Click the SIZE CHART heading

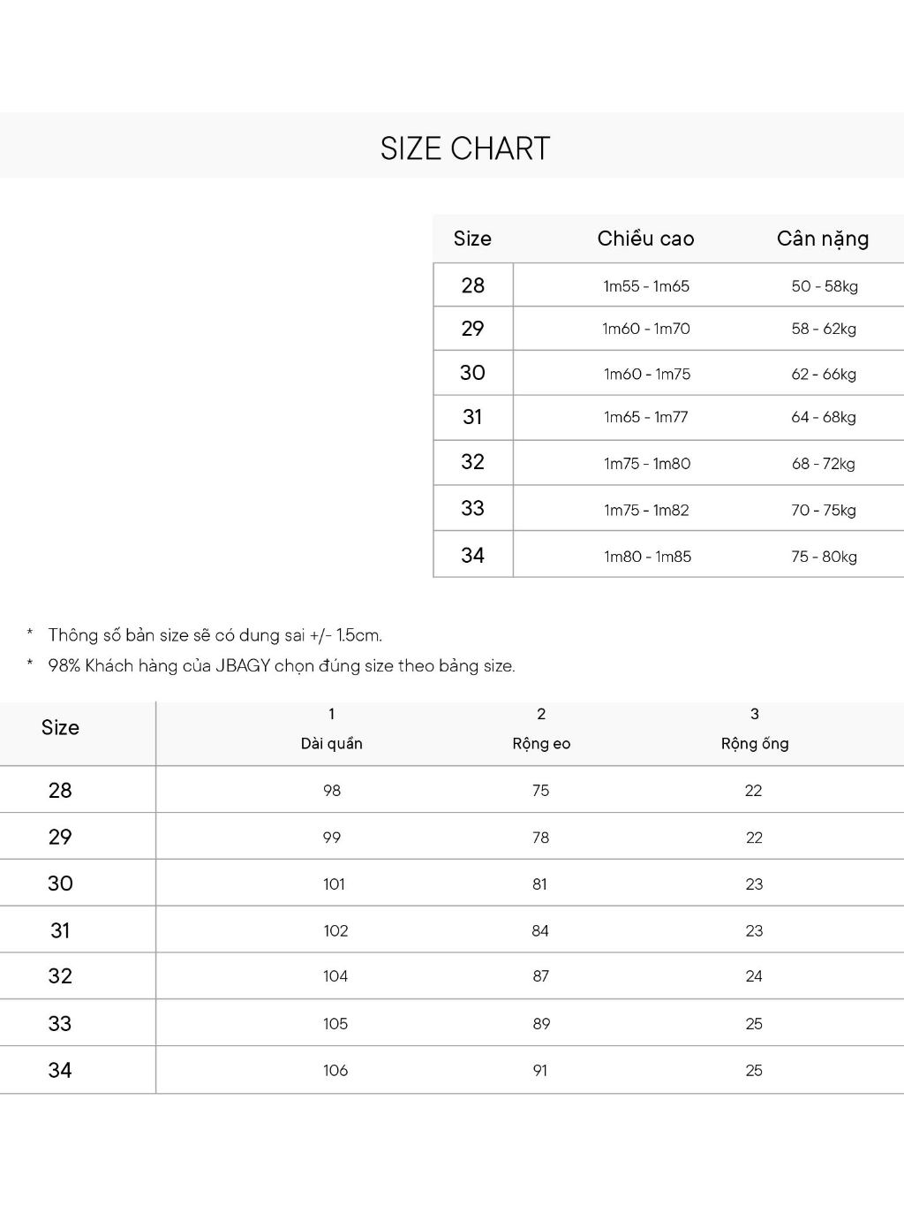tap(465, 148)
